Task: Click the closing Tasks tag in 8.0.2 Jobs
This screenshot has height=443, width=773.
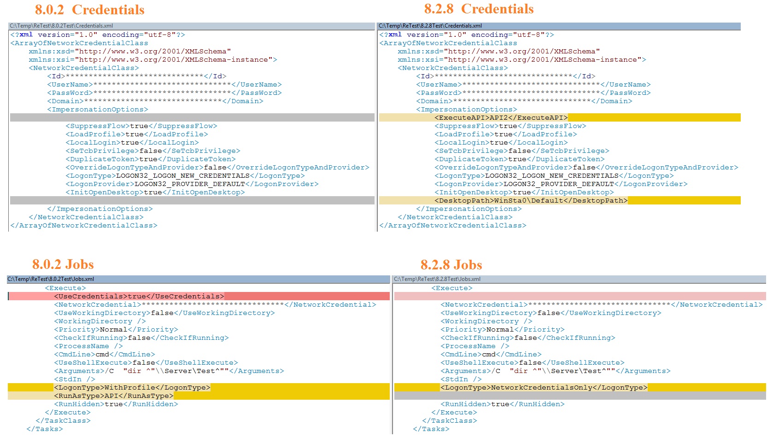Action: (45, 429)
